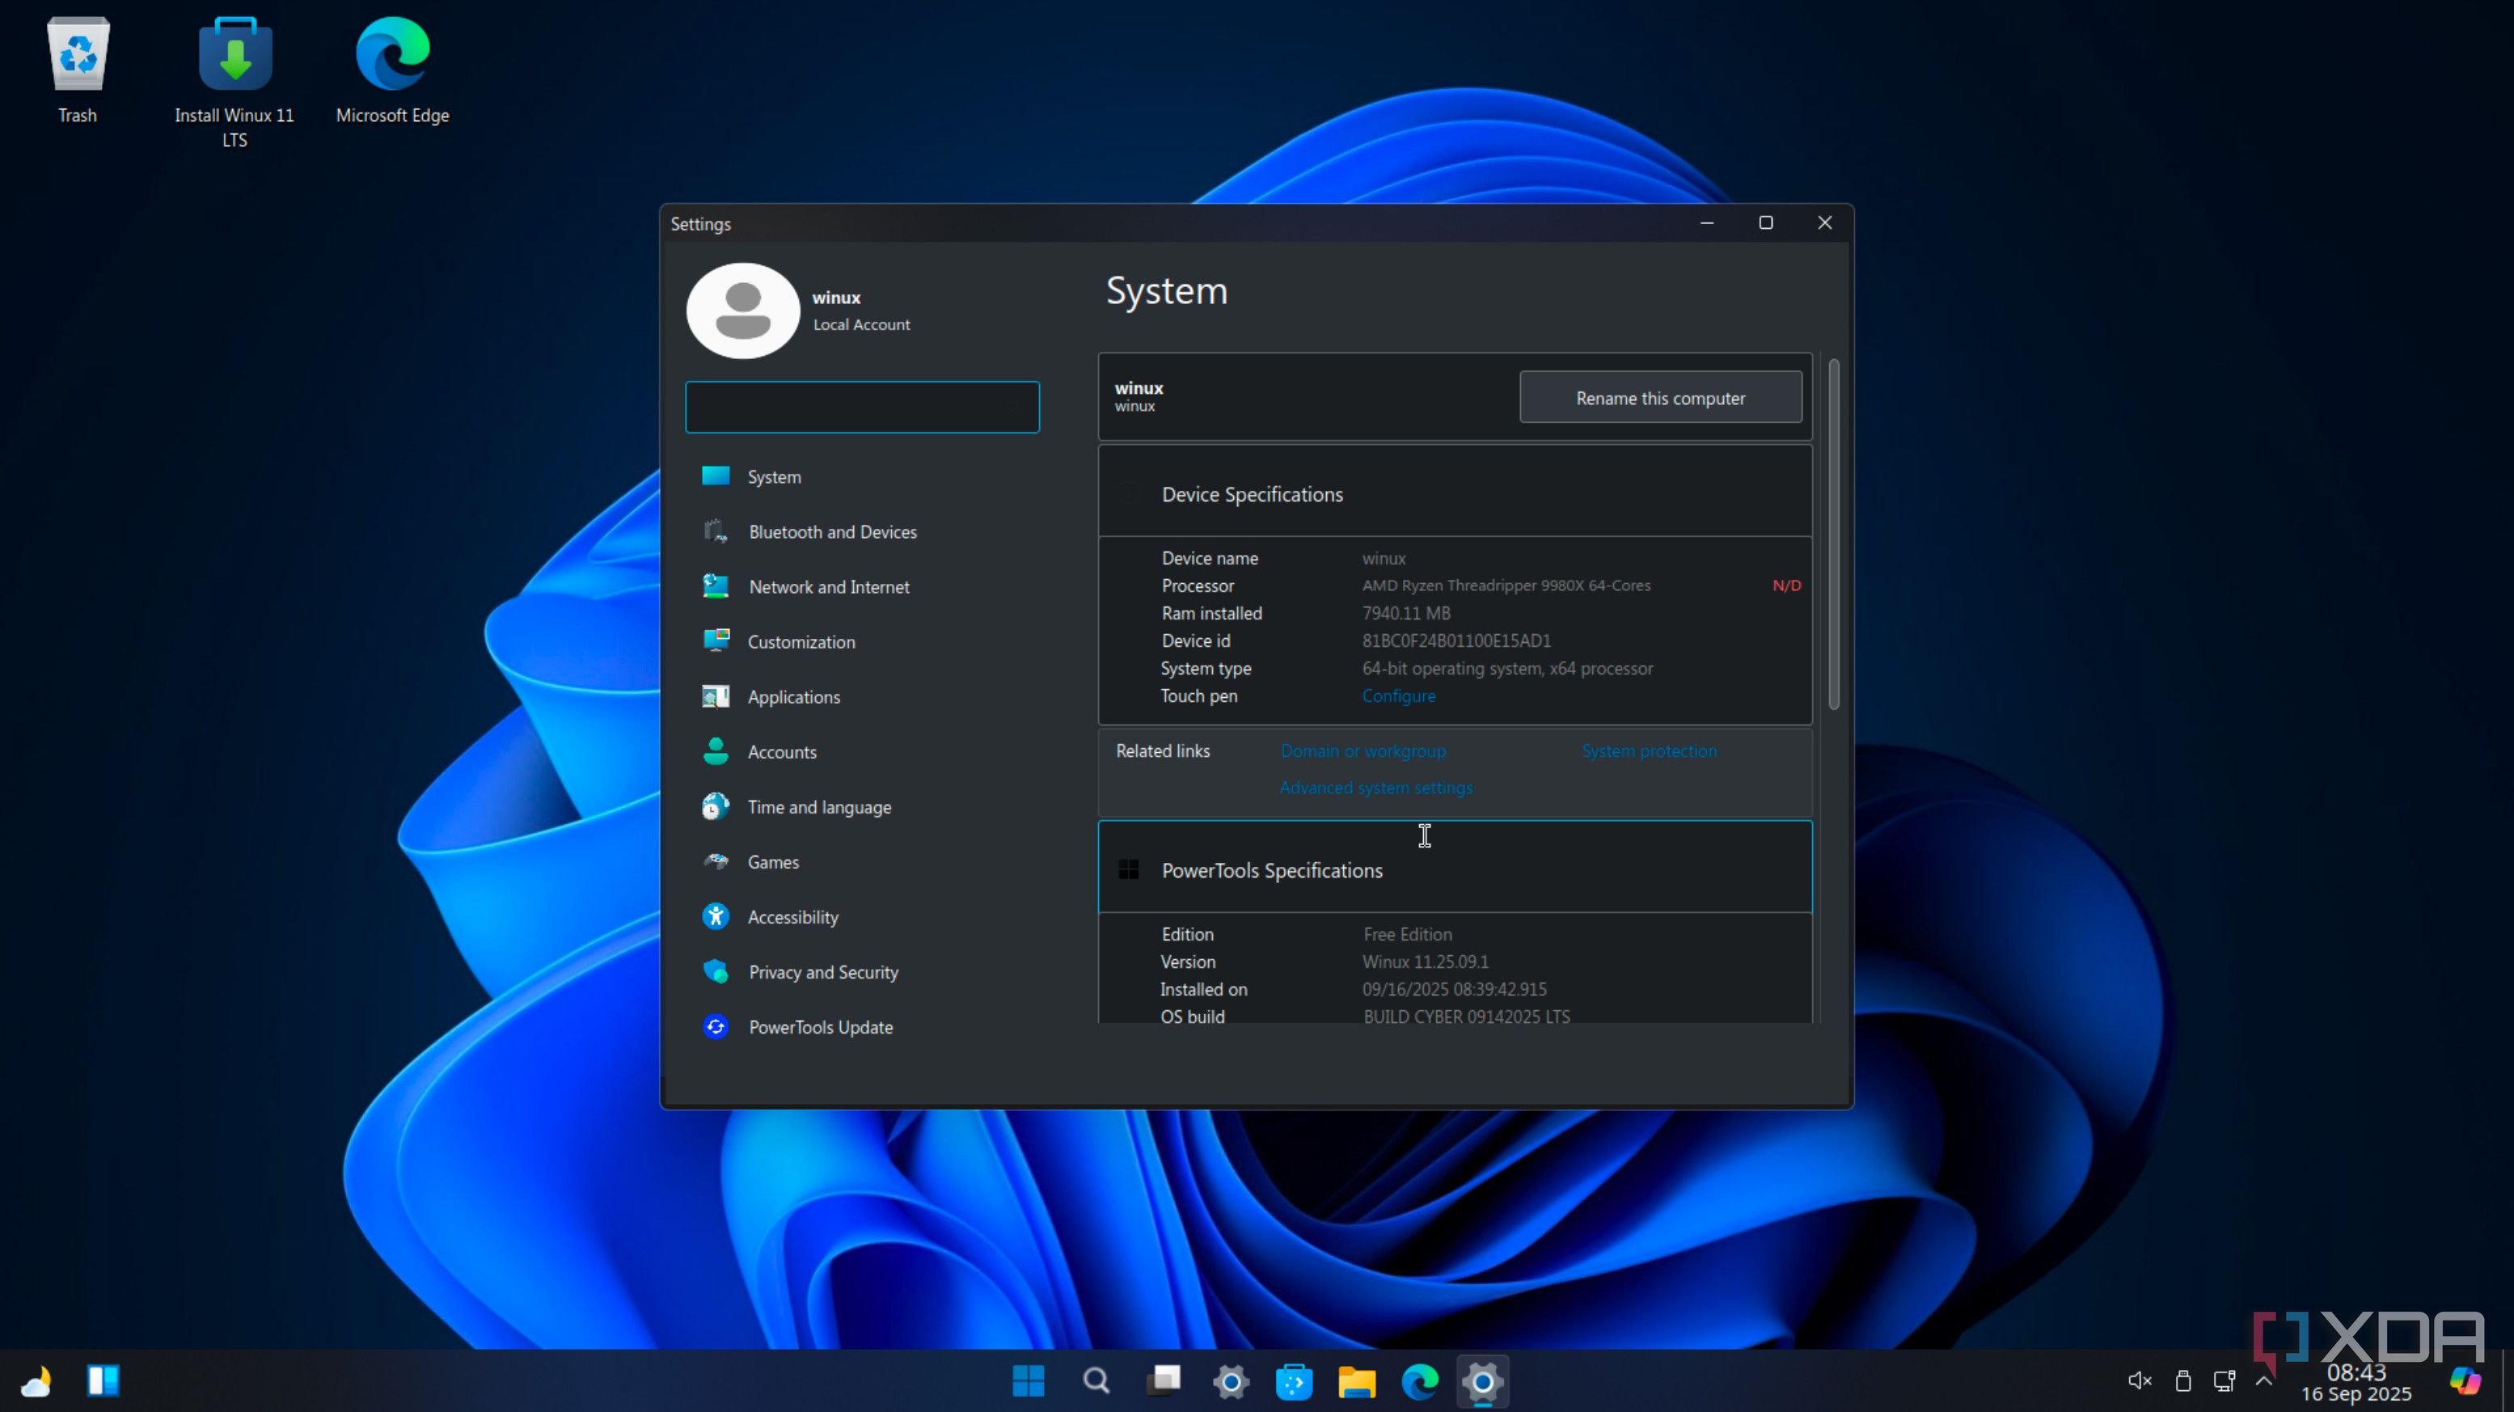Viewport: 2514px width, 1412px height.
Task: Click the battery tray icon
Action: (x=2183, y=1380)
